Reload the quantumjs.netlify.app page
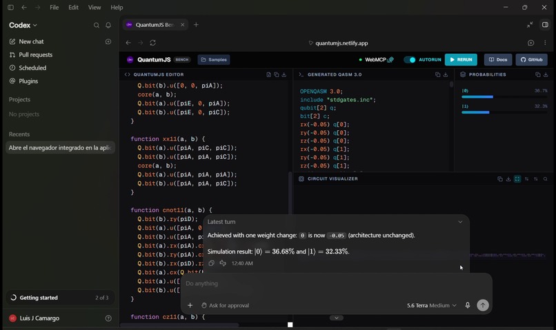 pyautogui.click(x=153, y=43)
